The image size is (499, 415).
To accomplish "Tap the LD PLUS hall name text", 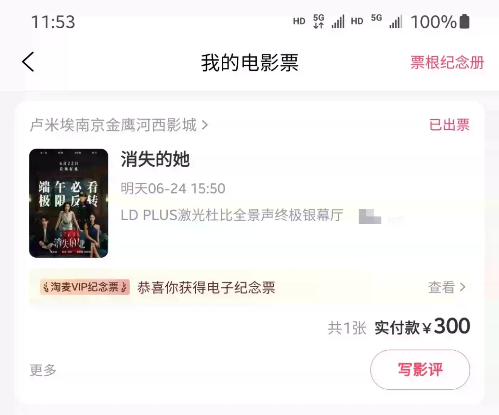I will tap(232, 215).
